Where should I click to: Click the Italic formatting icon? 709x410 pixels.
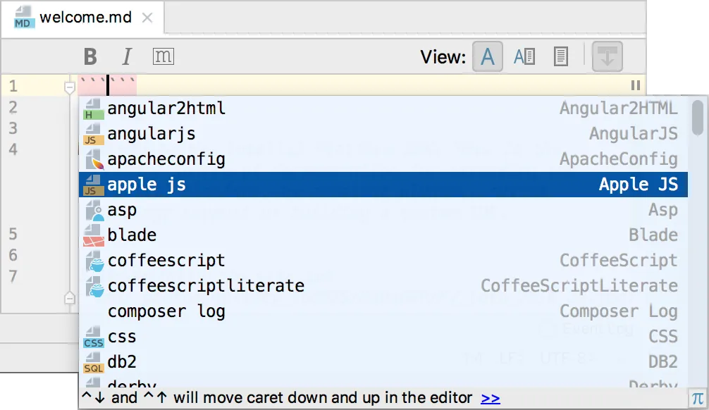pyautogui.click(x=127, y=57)
